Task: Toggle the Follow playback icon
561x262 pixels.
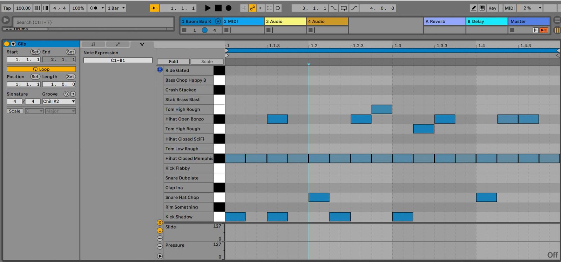Action: coord(154,8)
